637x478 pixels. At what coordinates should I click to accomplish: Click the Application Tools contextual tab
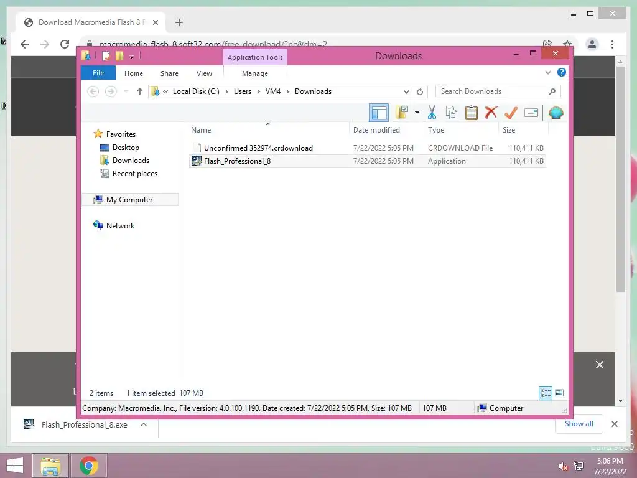(255, 57)
